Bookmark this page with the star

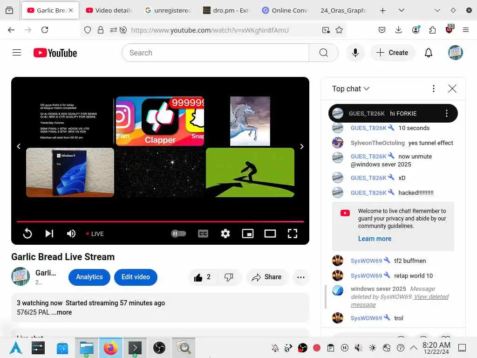point(339,30)
